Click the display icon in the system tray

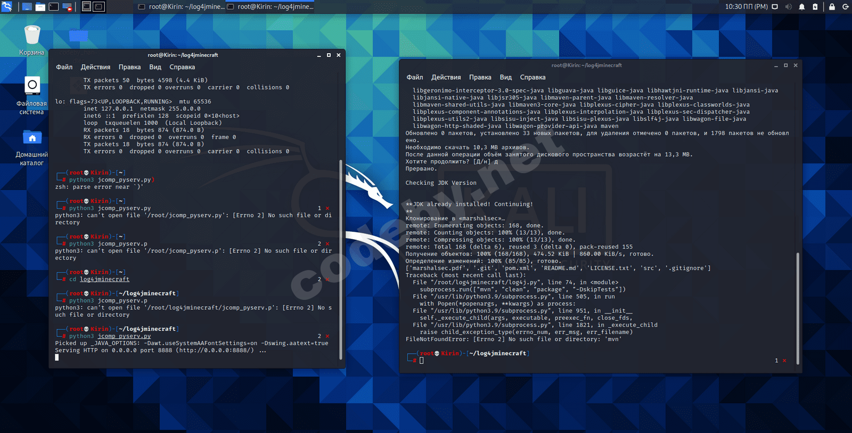[x=775, y=6]
